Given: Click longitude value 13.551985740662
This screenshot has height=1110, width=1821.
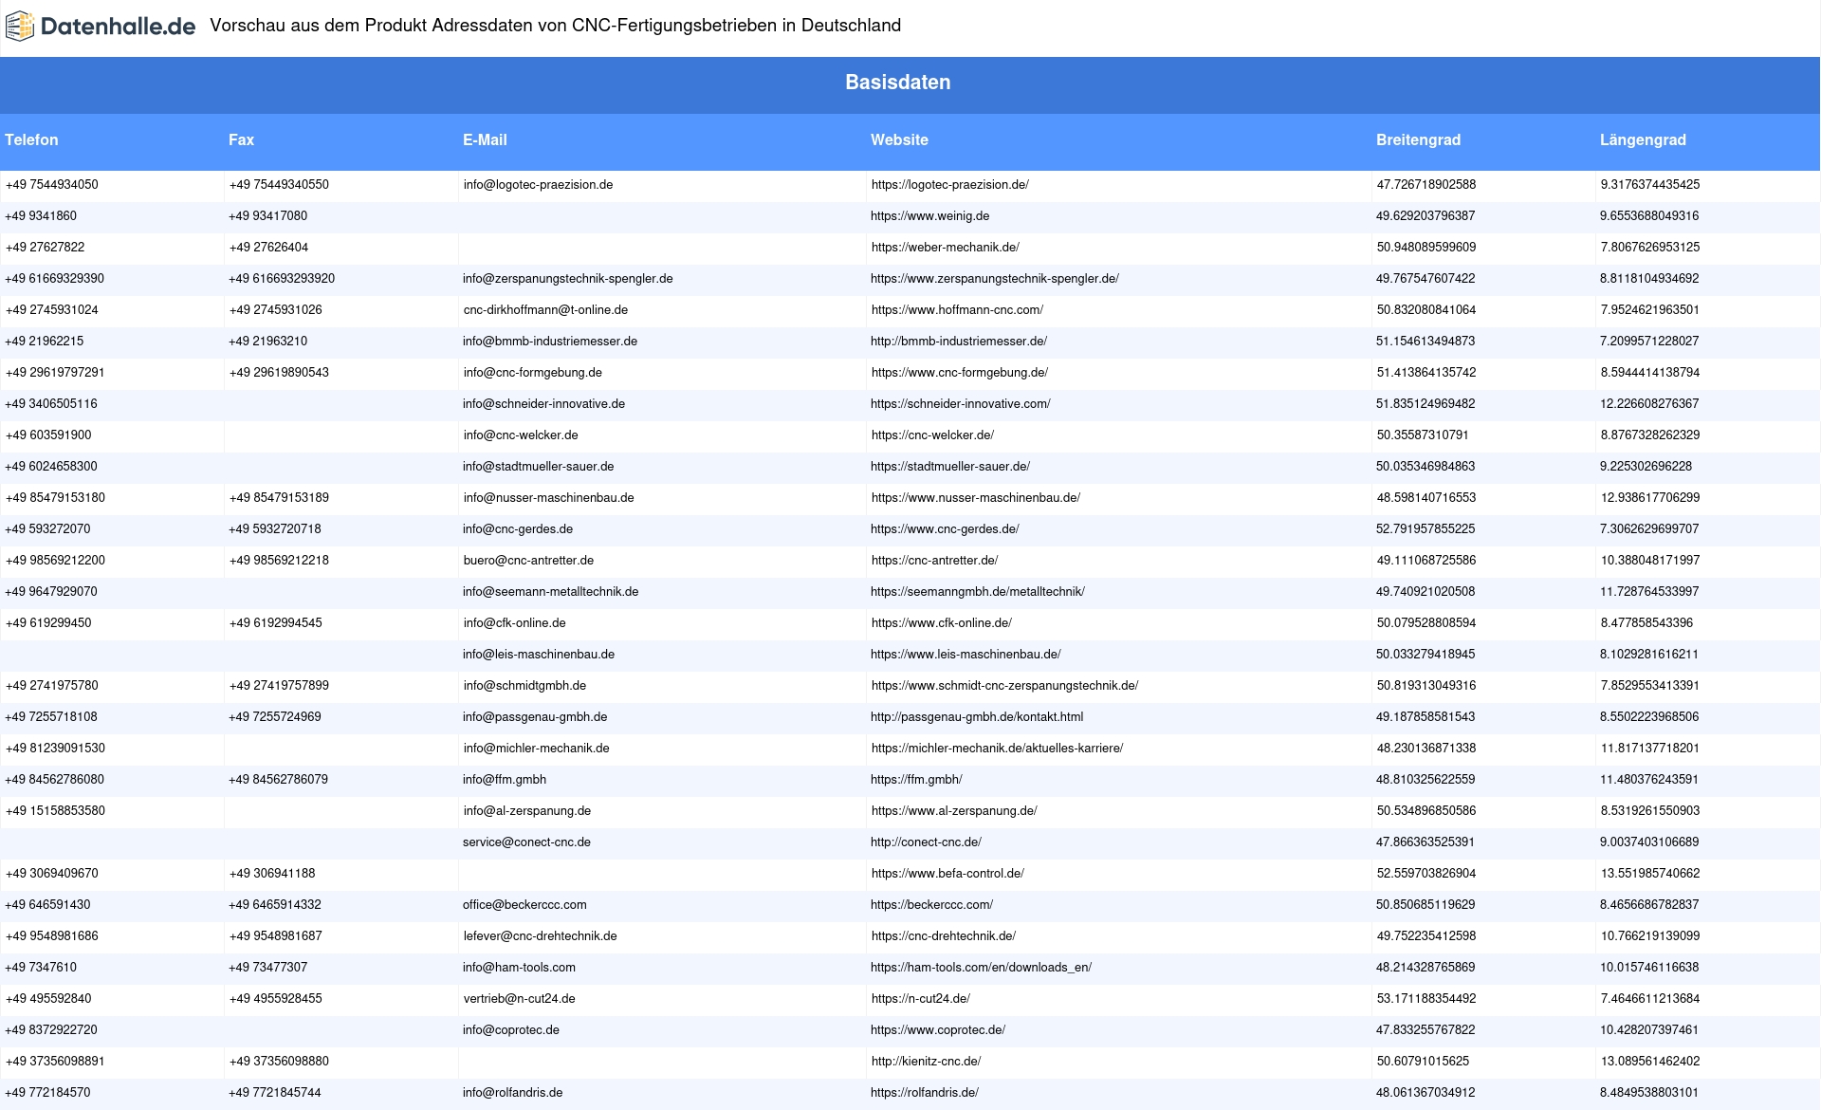Looking at the screenshot, I should point(1650,874).
